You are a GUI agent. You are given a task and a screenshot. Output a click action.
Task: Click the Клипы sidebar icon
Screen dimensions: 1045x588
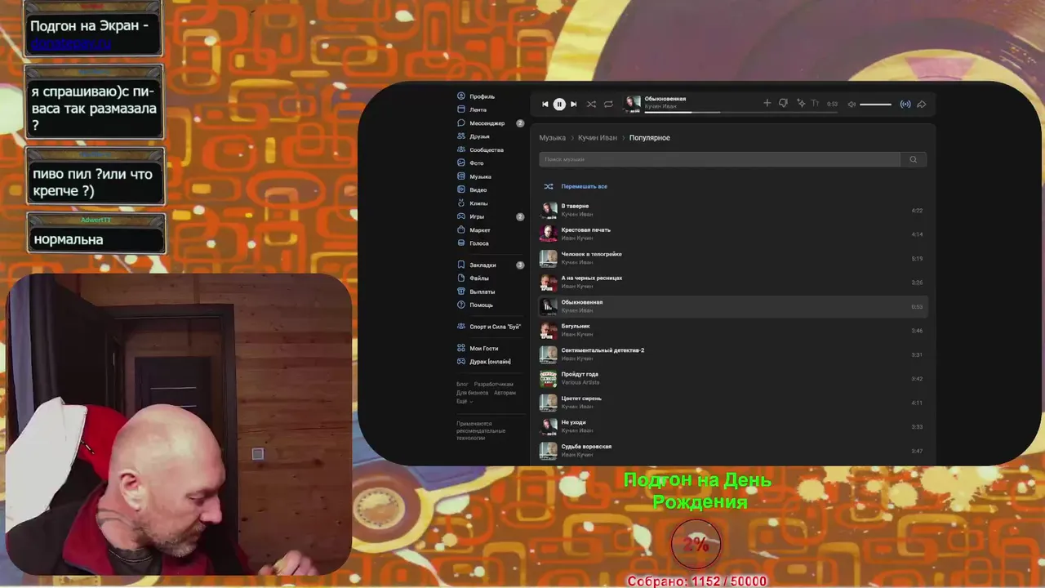[461, 203]
